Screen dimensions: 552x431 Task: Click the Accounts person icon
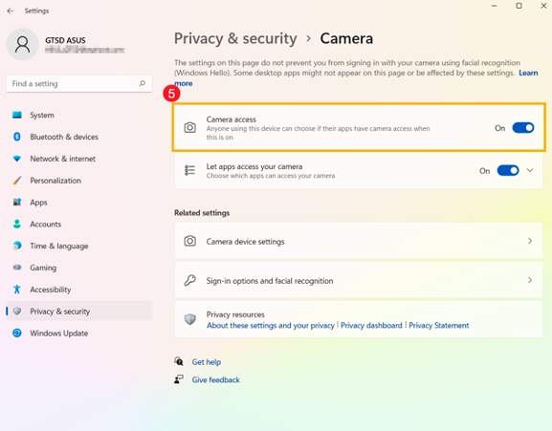(x=17, y=224)
